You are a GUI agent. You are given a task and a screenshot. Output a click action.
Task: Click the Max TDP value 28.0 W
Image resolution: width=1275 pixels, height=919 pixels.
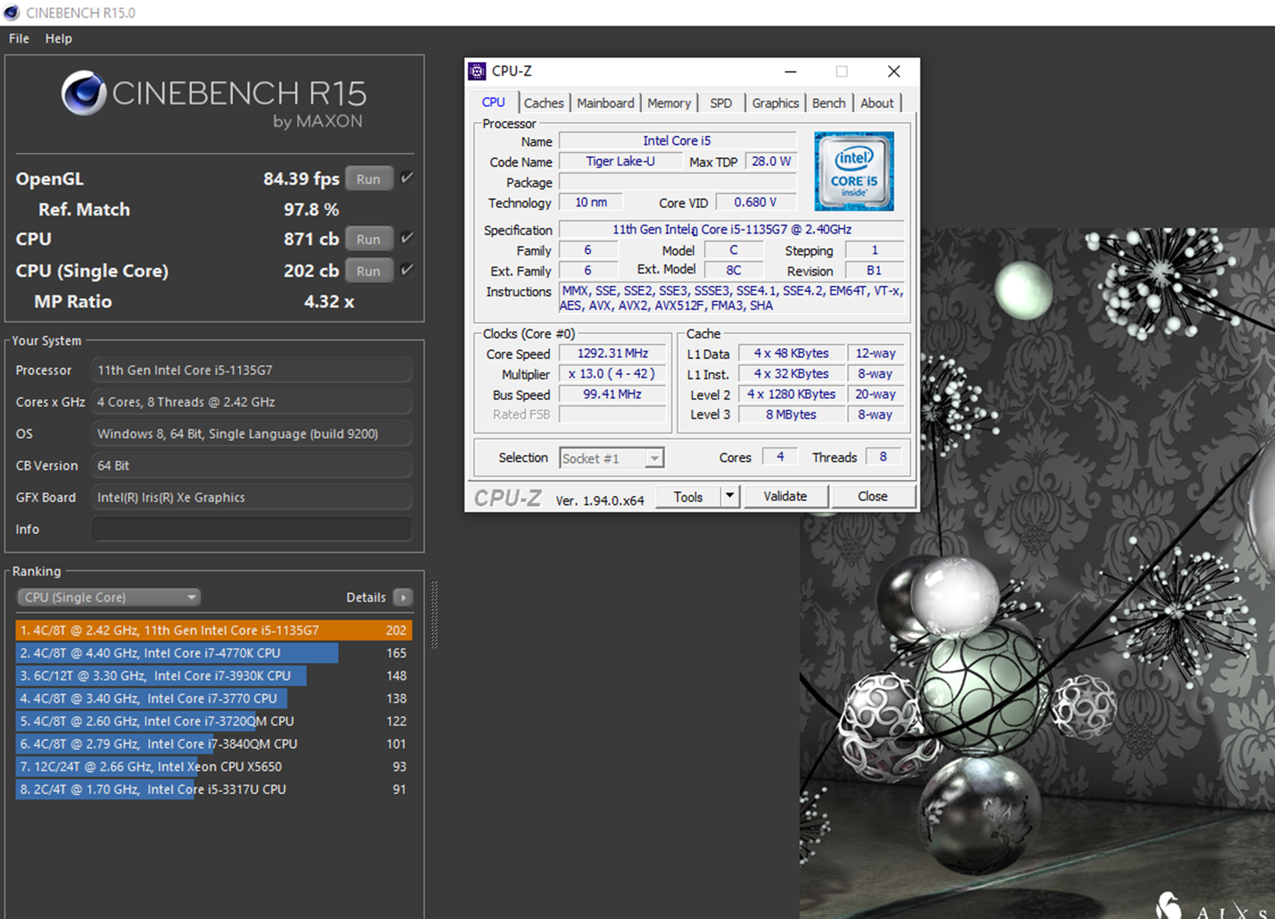point(771,161)
